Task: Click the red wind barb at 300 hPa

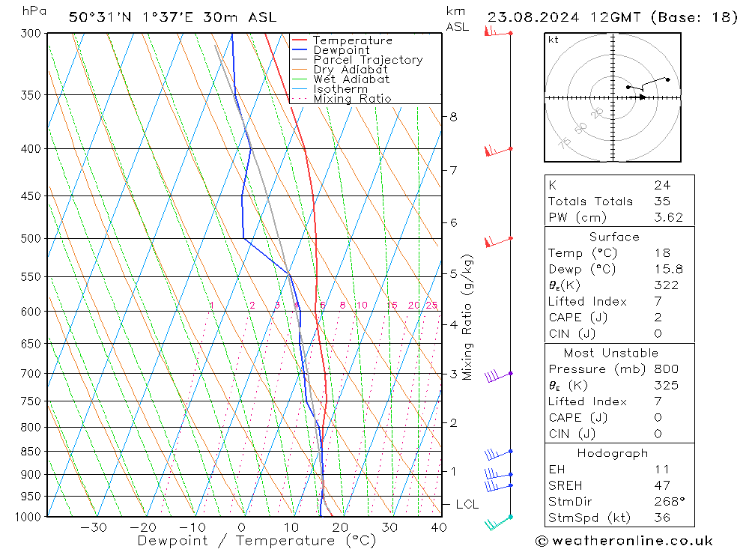Action: pyautogui.click(x=498, y=31)
